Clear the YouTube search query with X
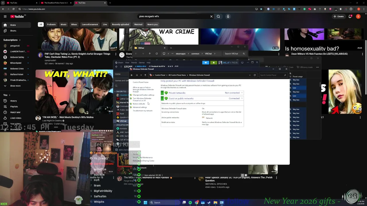Screen dimensions: 367x206 [x=211, y=16]
